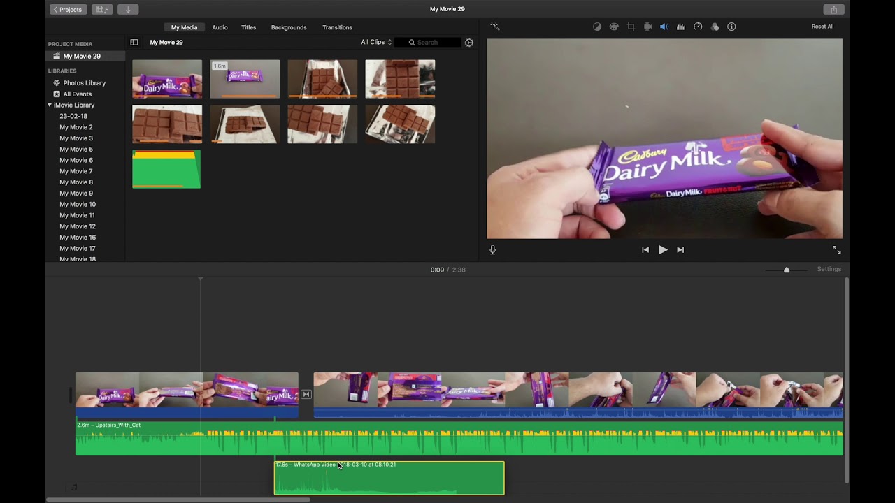Select the 1.6m Dairy Milk clip thumbnail

245,79
